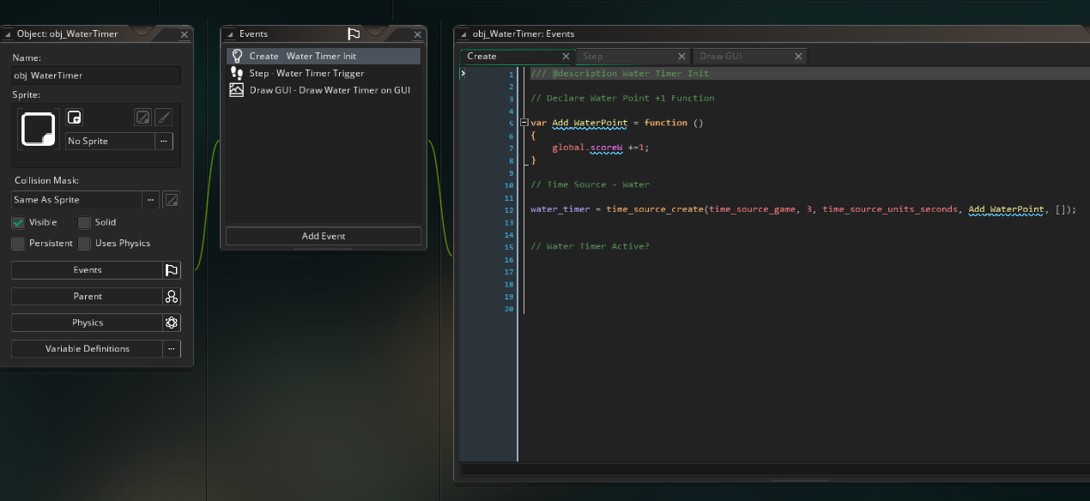Click the edit image brush icon
This screenshot has width=1090, height=501.
pyautogui.click(x=164, y=118)
